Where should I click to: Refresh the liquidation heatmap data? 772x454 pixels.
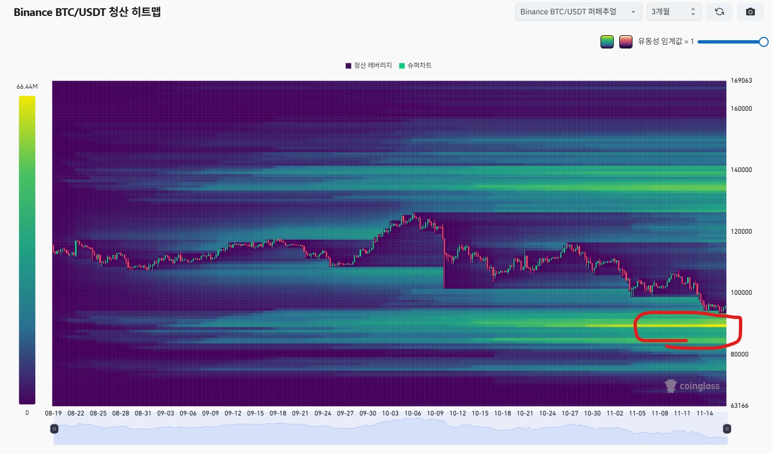(x=720, y=12)
